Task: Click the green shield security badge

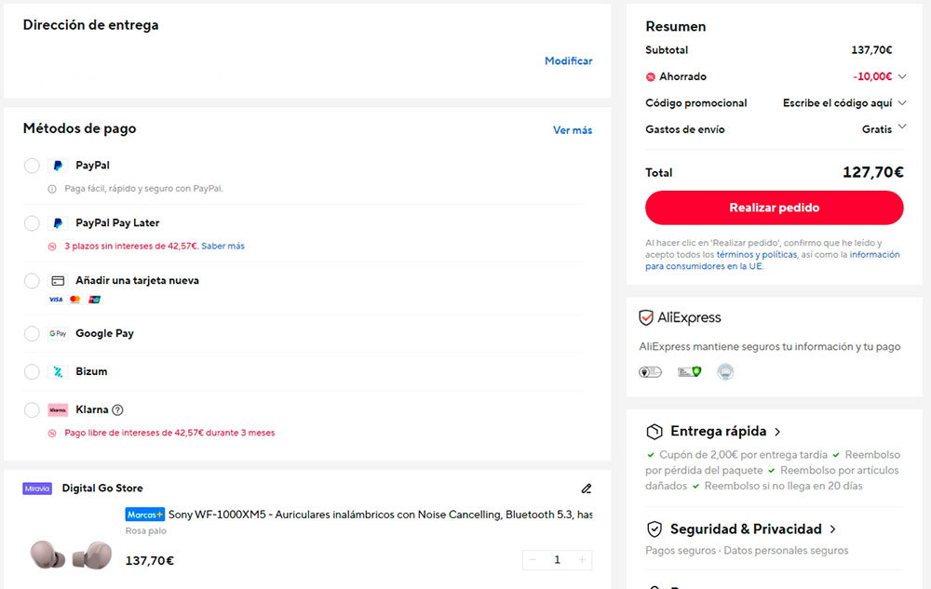Action: click(x=689, y=372)
